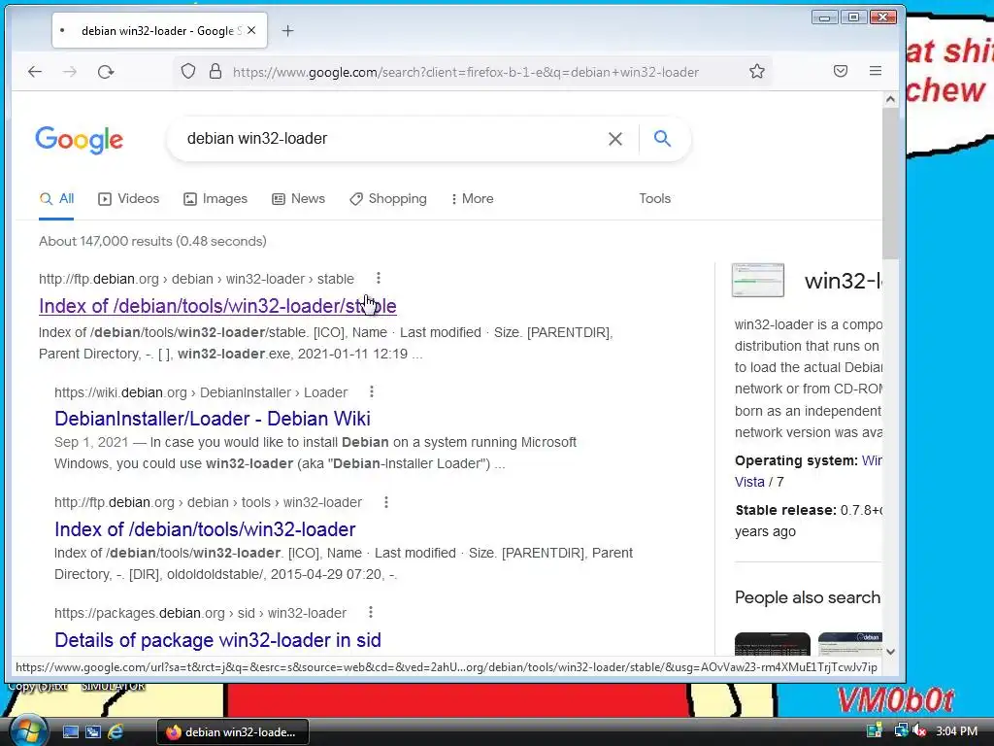Clear the Google search box with X

[614, 138]
